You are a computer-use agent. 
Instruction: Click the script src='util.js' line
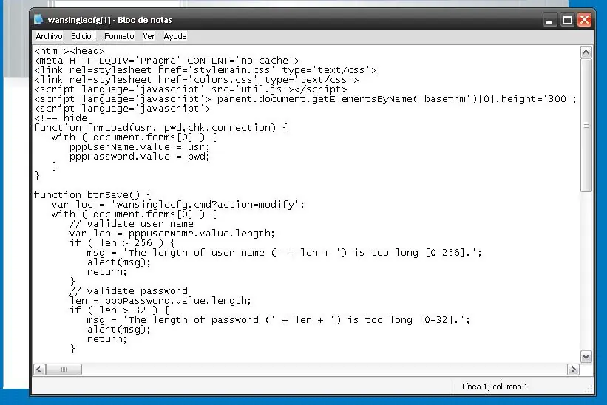pyautogui.click(x=191, y=89)
